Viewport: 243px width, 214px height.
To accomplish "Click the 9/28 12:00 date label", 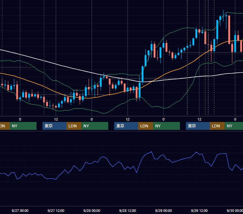I will tap(128, 210).
